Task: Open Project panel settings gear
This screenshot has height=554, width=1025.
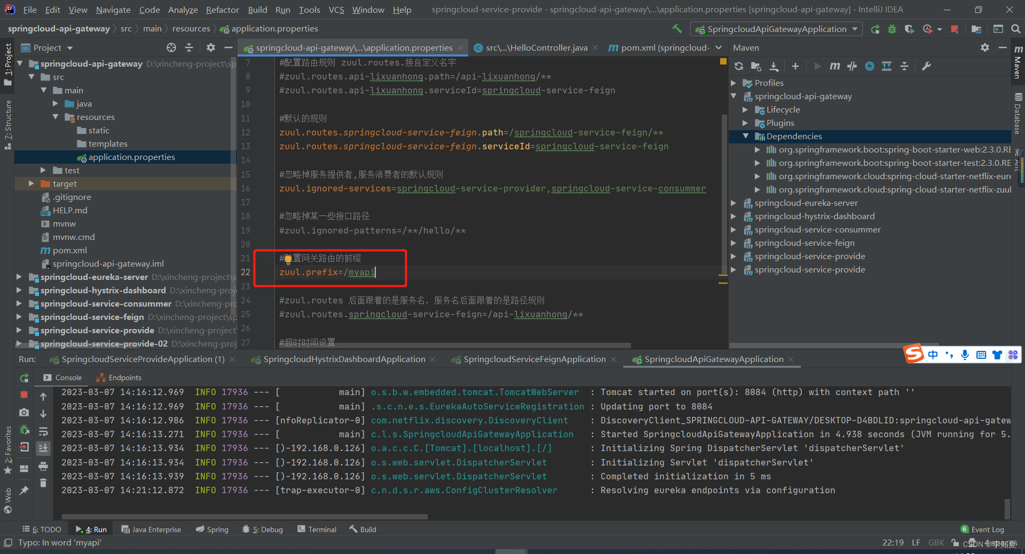Action: coord(211,47)
